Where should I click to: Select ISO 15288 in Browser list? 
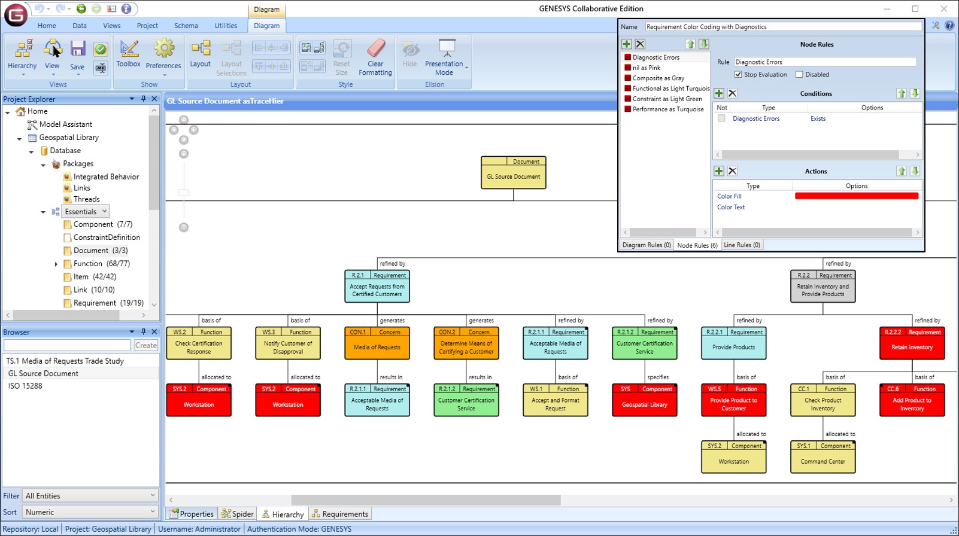[25, 386]
